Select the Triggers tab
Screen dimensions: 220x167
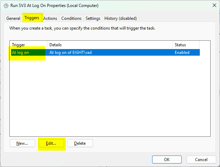coord(32,18)
